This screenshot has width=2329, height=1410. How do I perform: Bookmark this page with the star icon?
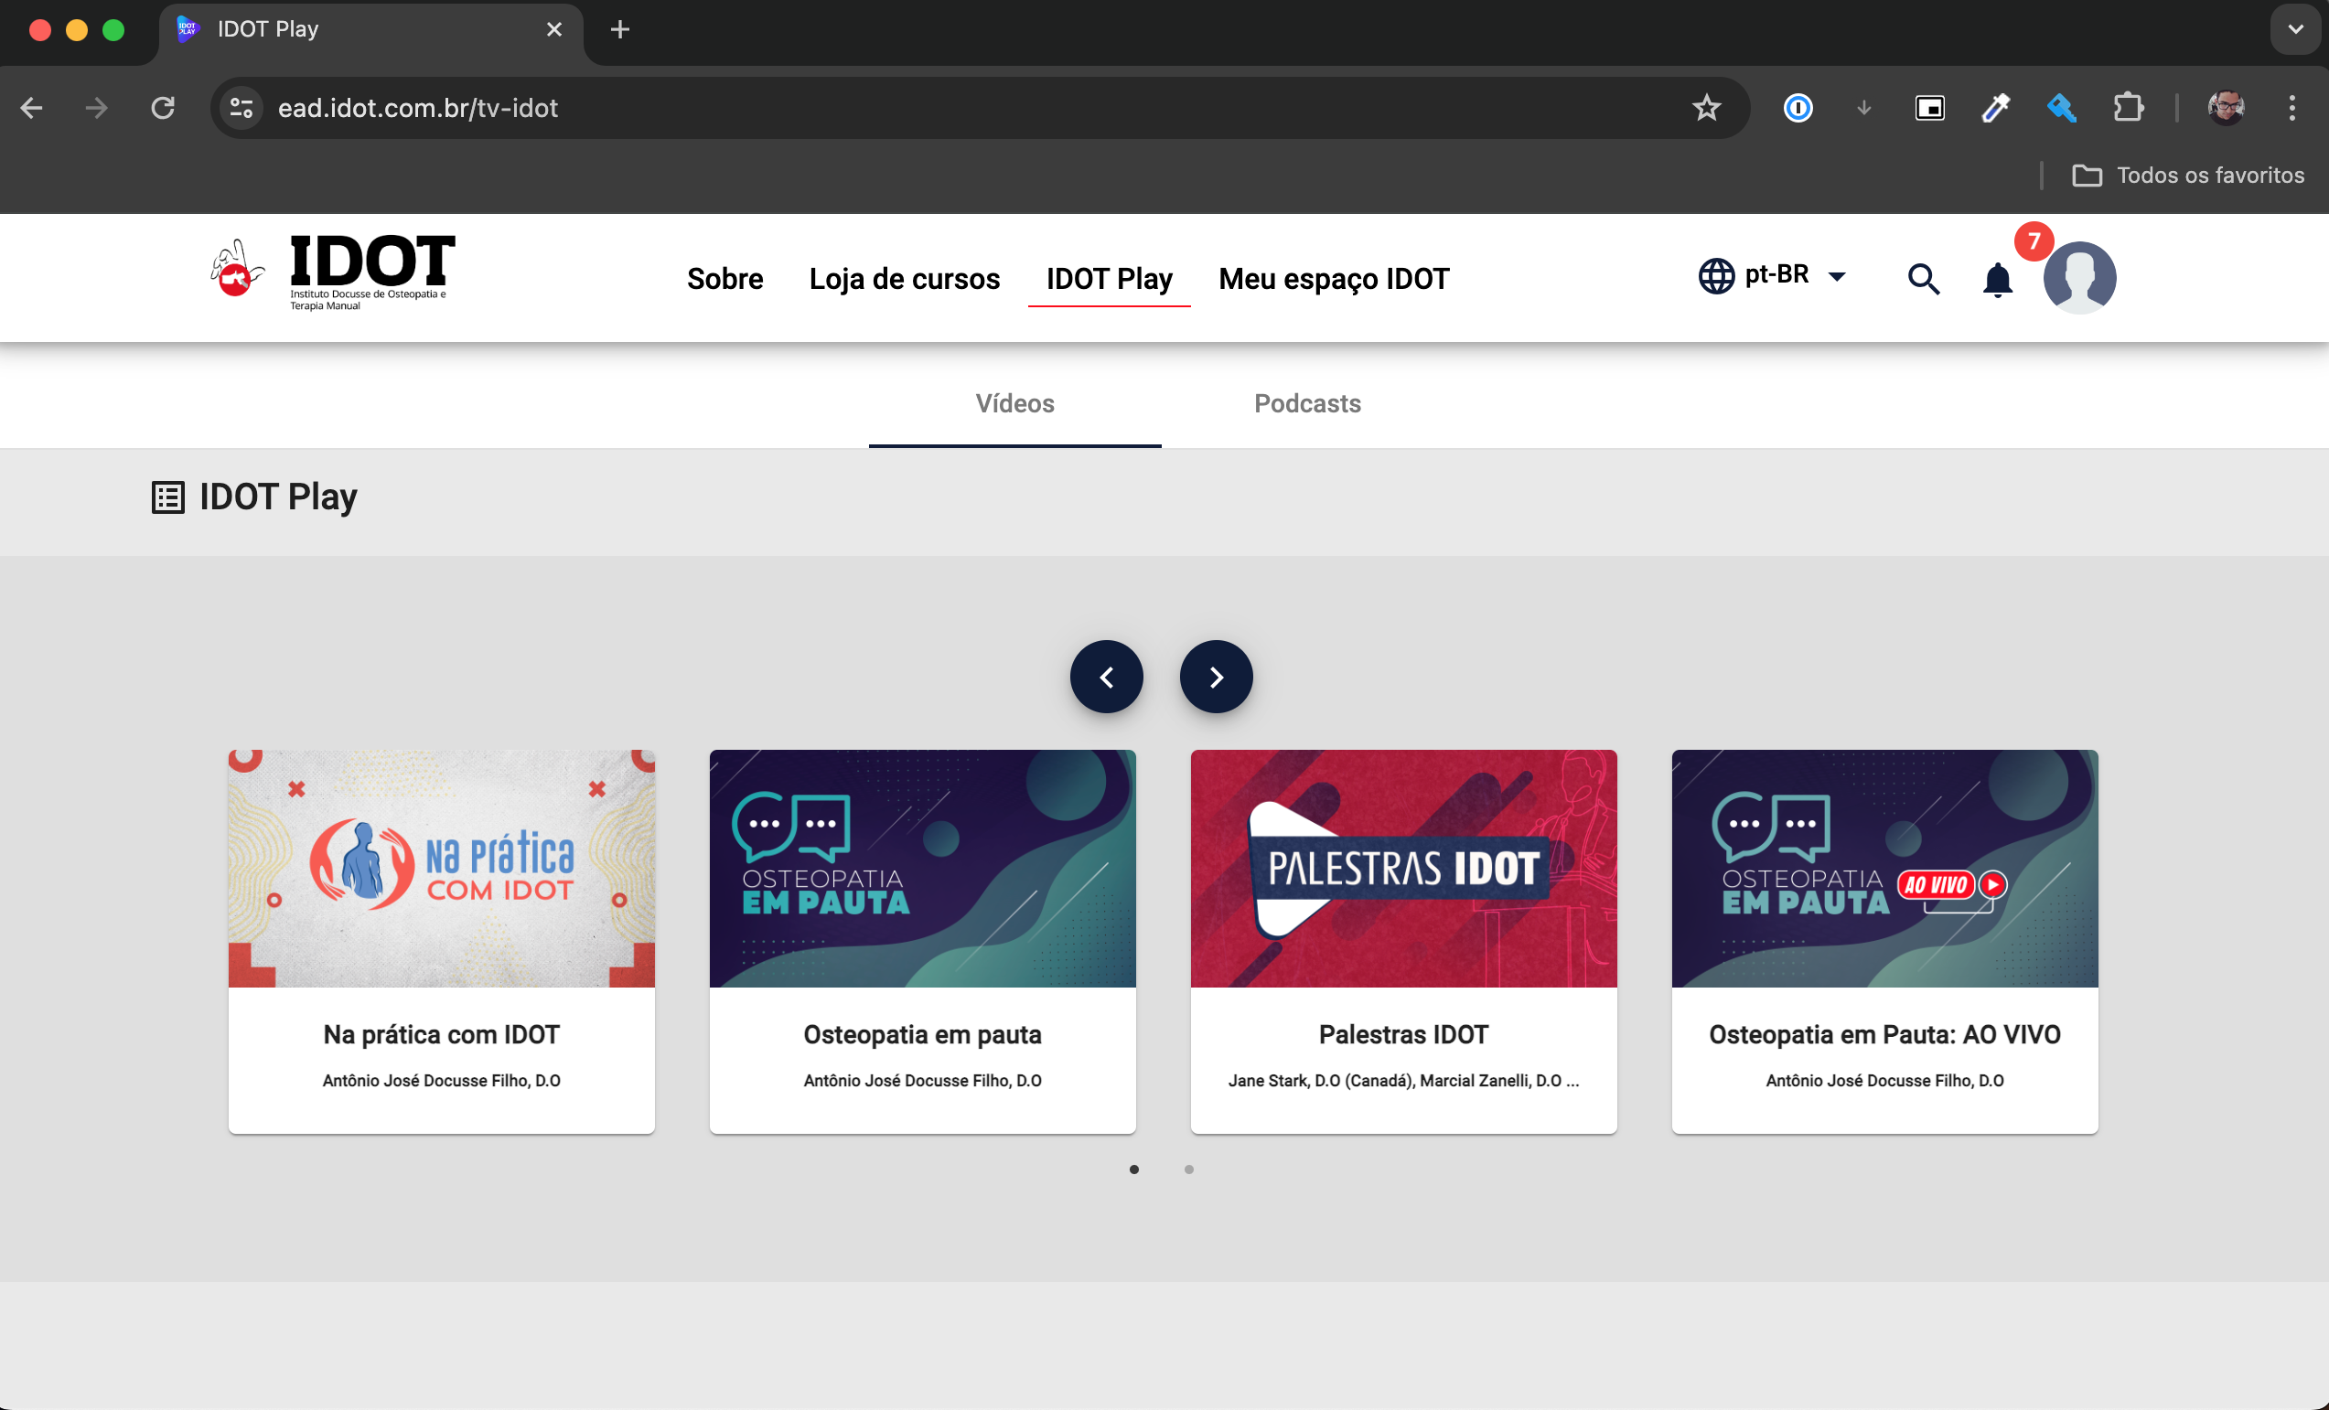[x=1706, y=108]
